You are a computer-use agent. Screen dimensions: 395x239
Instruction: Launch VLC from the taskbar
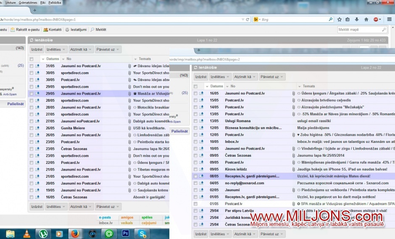pyautogui.click(x=26, y=234)
